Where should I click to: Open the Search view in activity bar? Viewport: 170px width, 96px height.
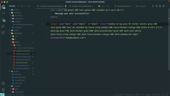(3, 13)
